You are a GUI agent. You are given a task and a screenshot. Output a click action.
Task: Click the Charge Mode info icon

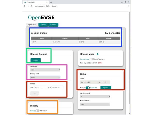pyautogui.click(x=97, y=54)
